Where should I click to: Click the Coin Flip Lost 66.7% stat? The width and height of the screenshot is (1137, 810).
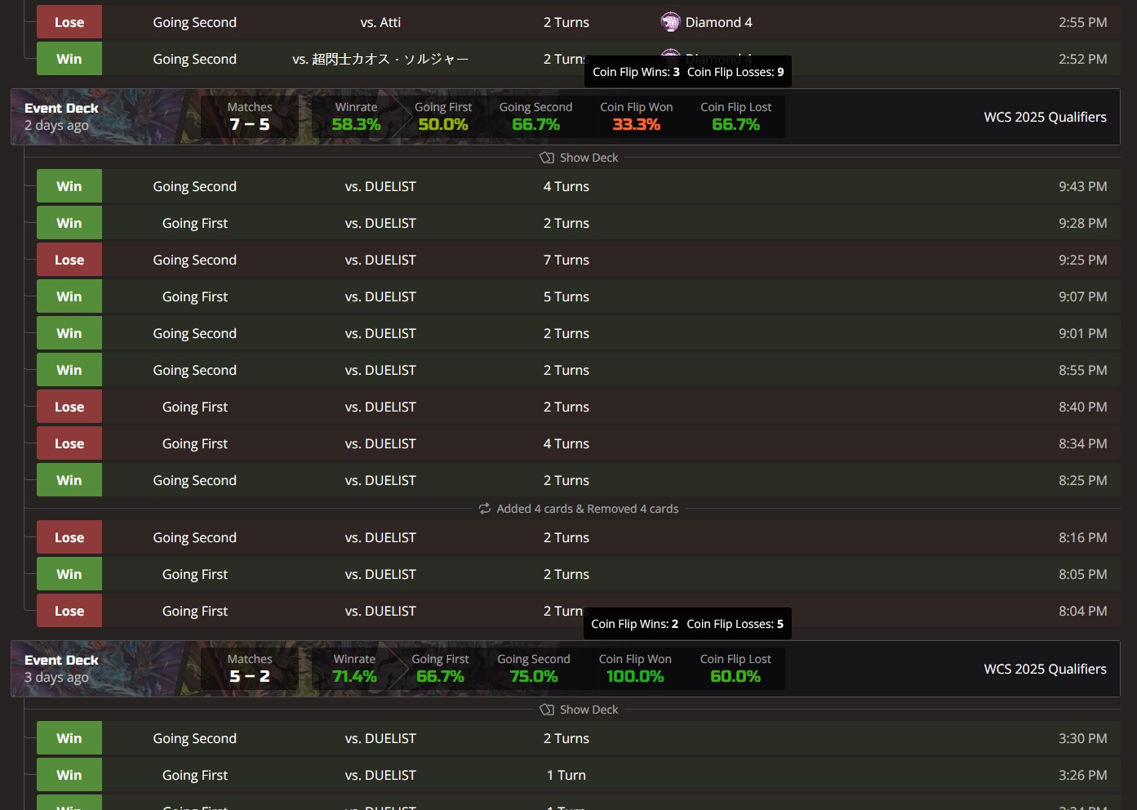pyautogui.click(x=735, y=117)
